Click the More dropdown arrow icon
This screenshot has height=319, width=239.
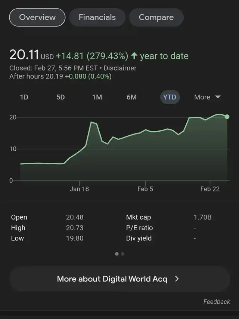tap(218, 97)
